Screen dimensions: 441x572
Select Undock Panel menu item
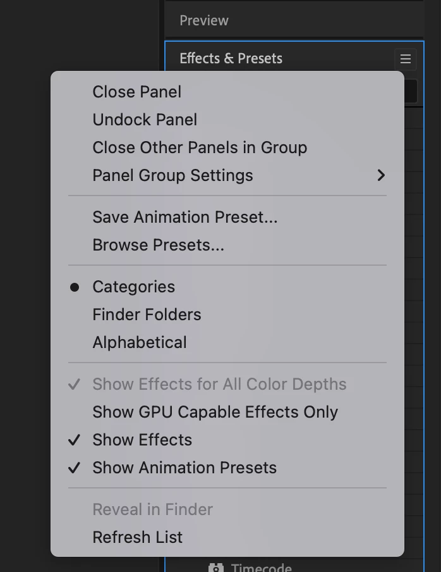(x=145, y=120)
